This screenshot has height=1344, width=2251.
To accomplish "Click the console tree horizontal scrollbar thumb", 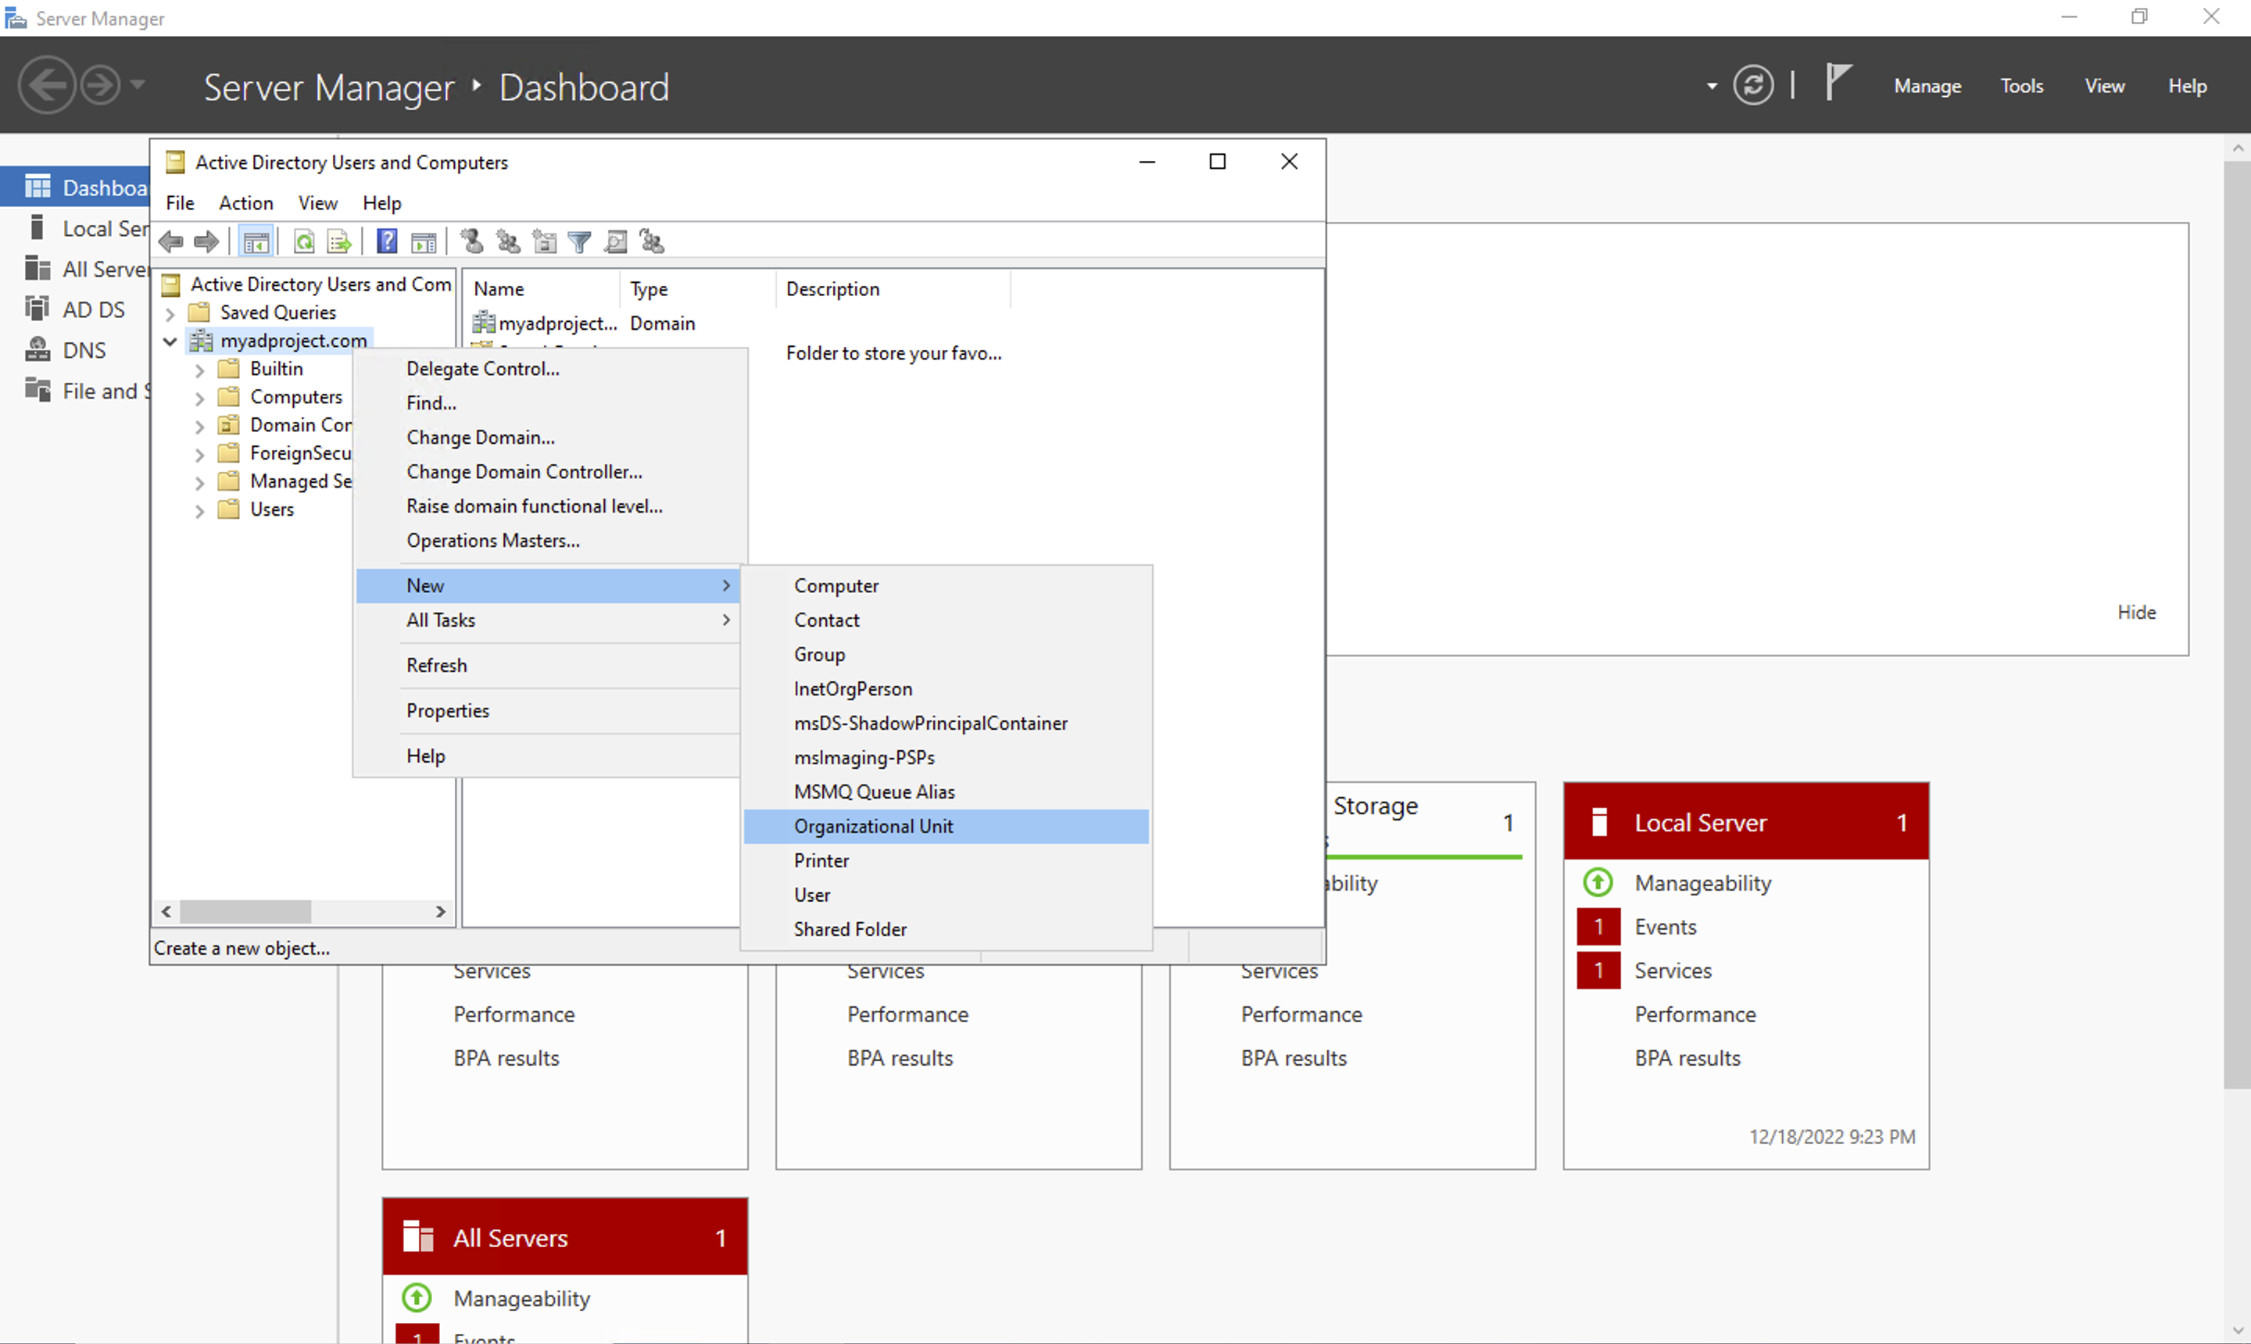I will click(245, 911).
